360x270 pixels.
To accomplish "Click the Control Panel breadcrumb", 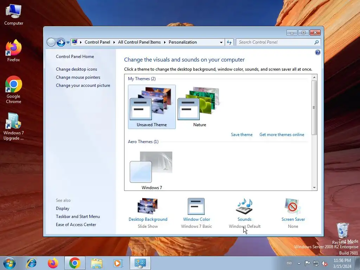I will 97,42.
